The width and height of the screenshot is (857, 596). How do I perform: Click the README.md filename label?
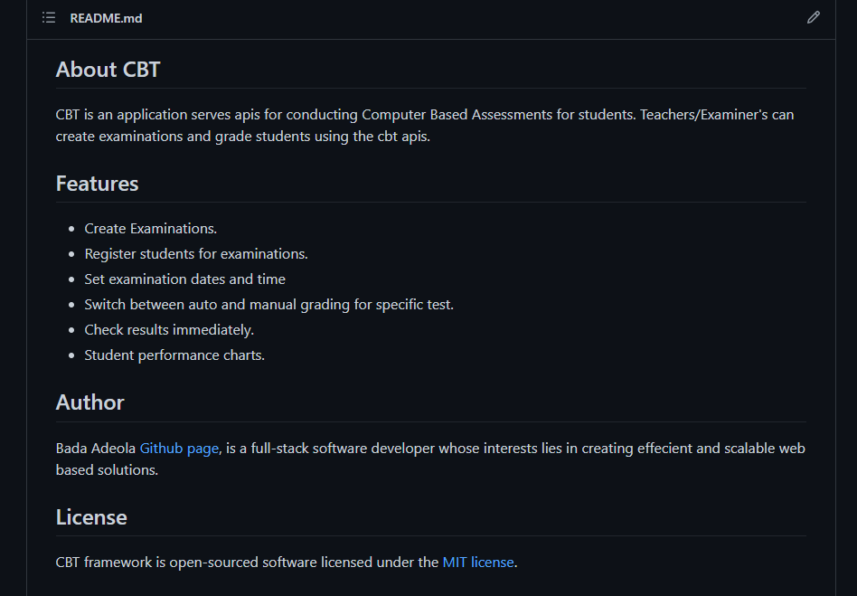[x=106, y=17]
